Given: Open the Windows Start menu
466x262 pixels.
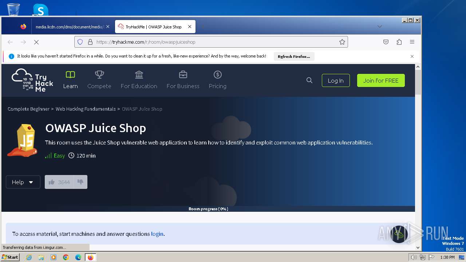Looking at the screenshot, I should (x=10, y=257).
